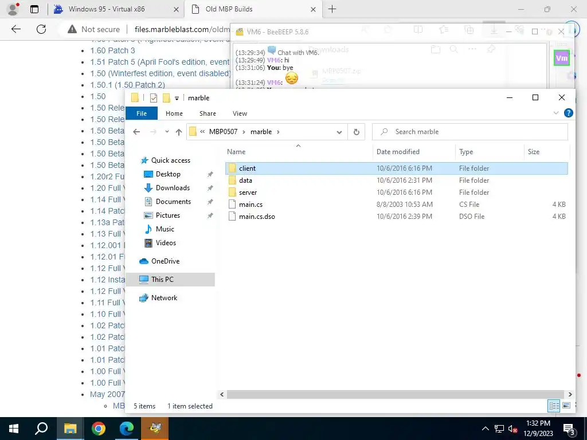Viewport: 587px width, 440px height.
Task: Expand the chevron after marble breadcrumb
Action: tap(278, 132)
